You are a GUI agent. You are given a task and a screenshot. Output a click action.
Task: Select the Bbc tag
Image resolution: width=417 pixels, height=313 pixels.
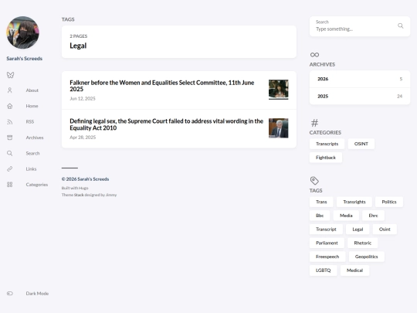[x=320, y=216]
